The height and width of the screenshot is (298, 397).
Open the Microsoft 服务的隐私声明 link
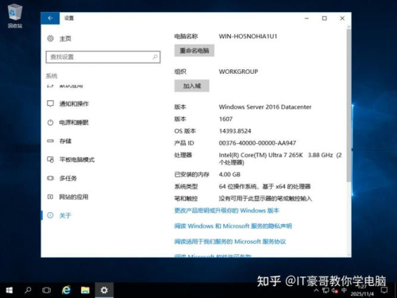(x=233, y=226)
